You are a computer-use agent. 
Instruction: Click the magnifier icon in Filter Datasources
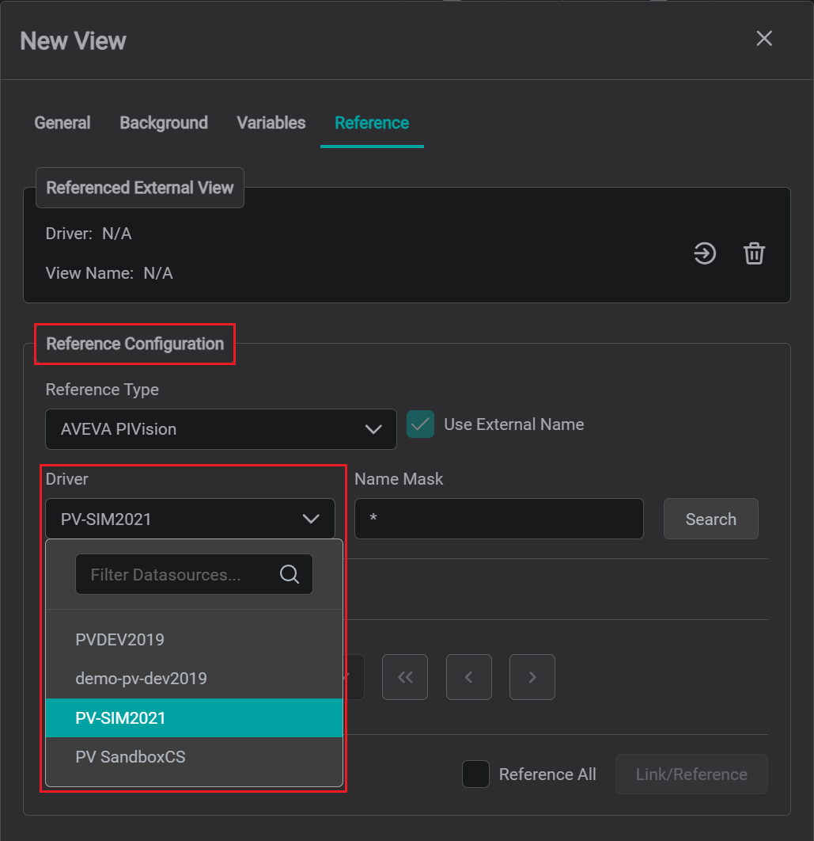pos(290,574)
